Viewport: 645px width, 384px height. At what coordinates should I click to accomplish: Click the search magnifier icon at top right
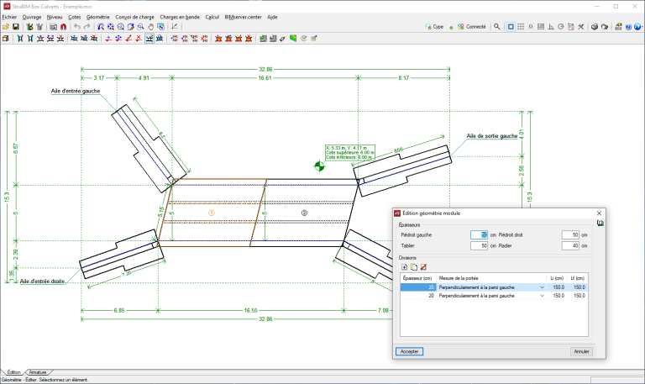tap(497, 27)
